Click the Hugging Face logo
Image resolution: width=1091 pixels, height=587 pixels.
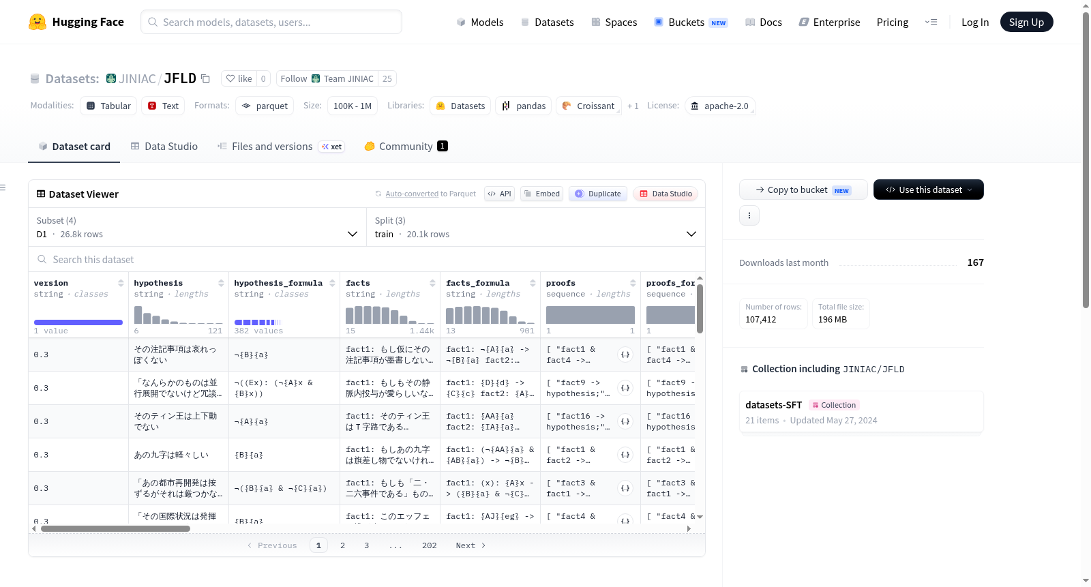tap(38, 22)
